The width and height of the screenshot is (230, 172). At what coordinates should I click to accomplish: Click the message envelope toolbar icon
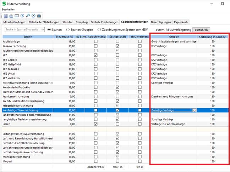pos(17,16)
